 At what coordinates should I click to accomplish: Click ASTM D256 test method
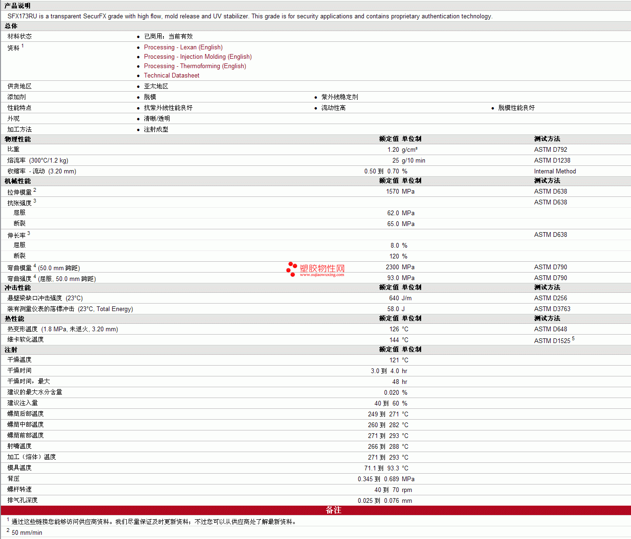pos(550,298)
